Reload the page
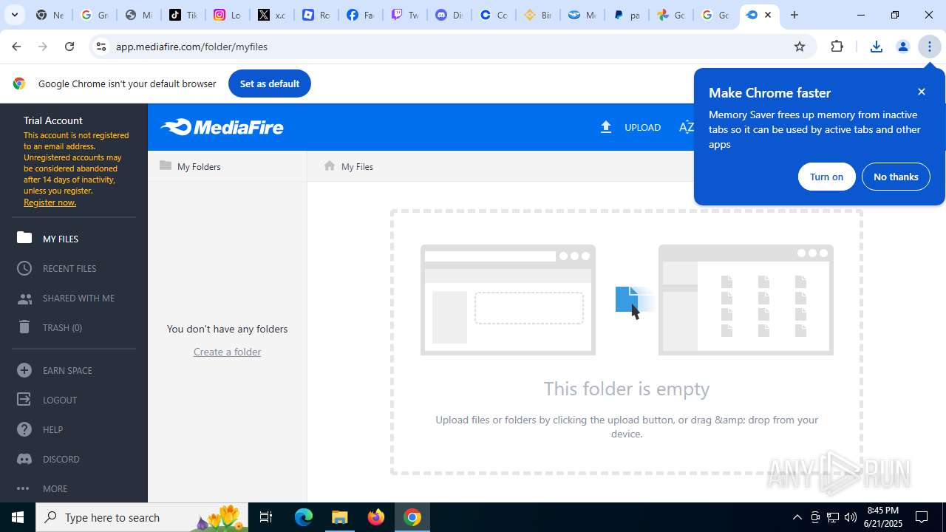Viewport: 946px width, 532px height. point(69,47)
